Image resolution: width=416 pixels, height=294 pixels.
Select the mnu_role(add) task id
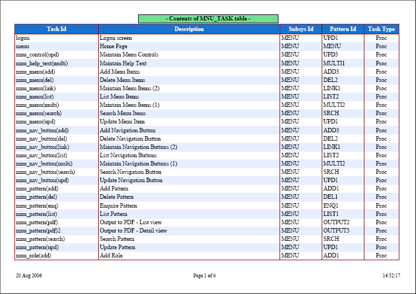[x=34, y=255]
